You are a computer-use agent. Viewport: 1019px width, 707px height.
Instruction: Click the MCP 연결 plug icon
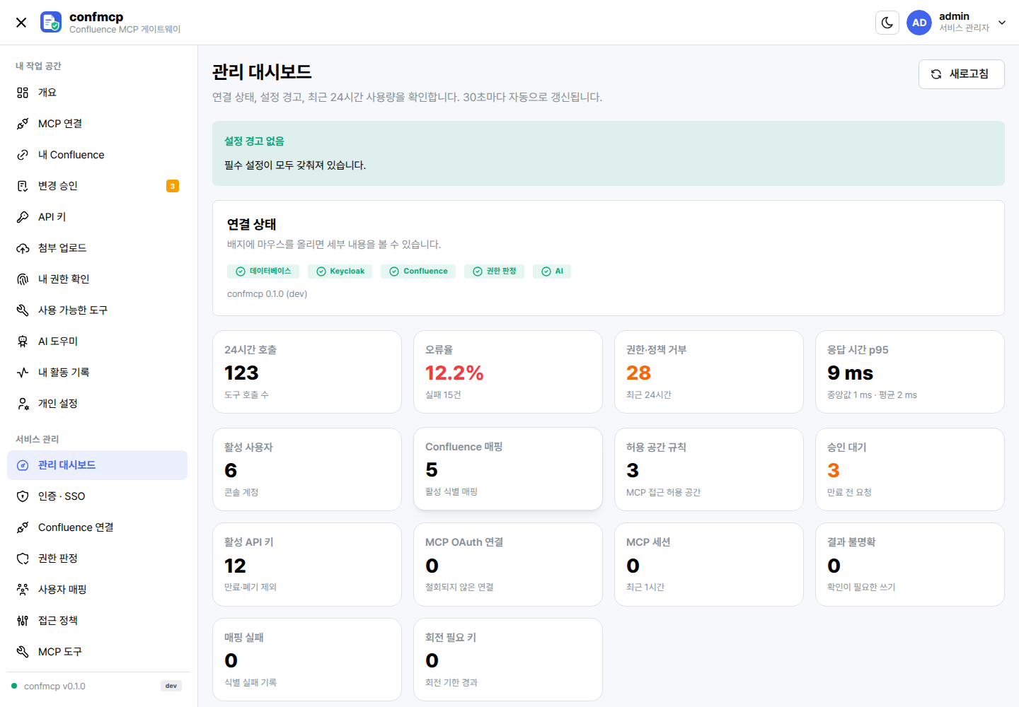coord(23,124)
